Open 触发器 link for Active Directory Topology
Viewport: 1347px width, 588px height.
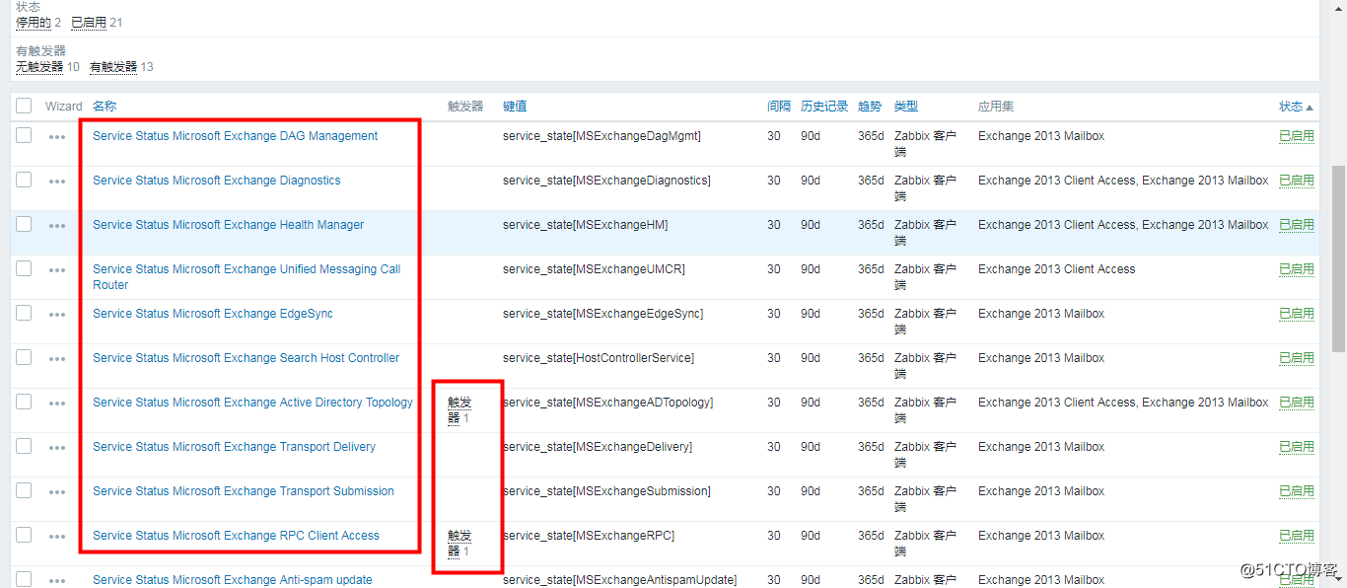459,410
